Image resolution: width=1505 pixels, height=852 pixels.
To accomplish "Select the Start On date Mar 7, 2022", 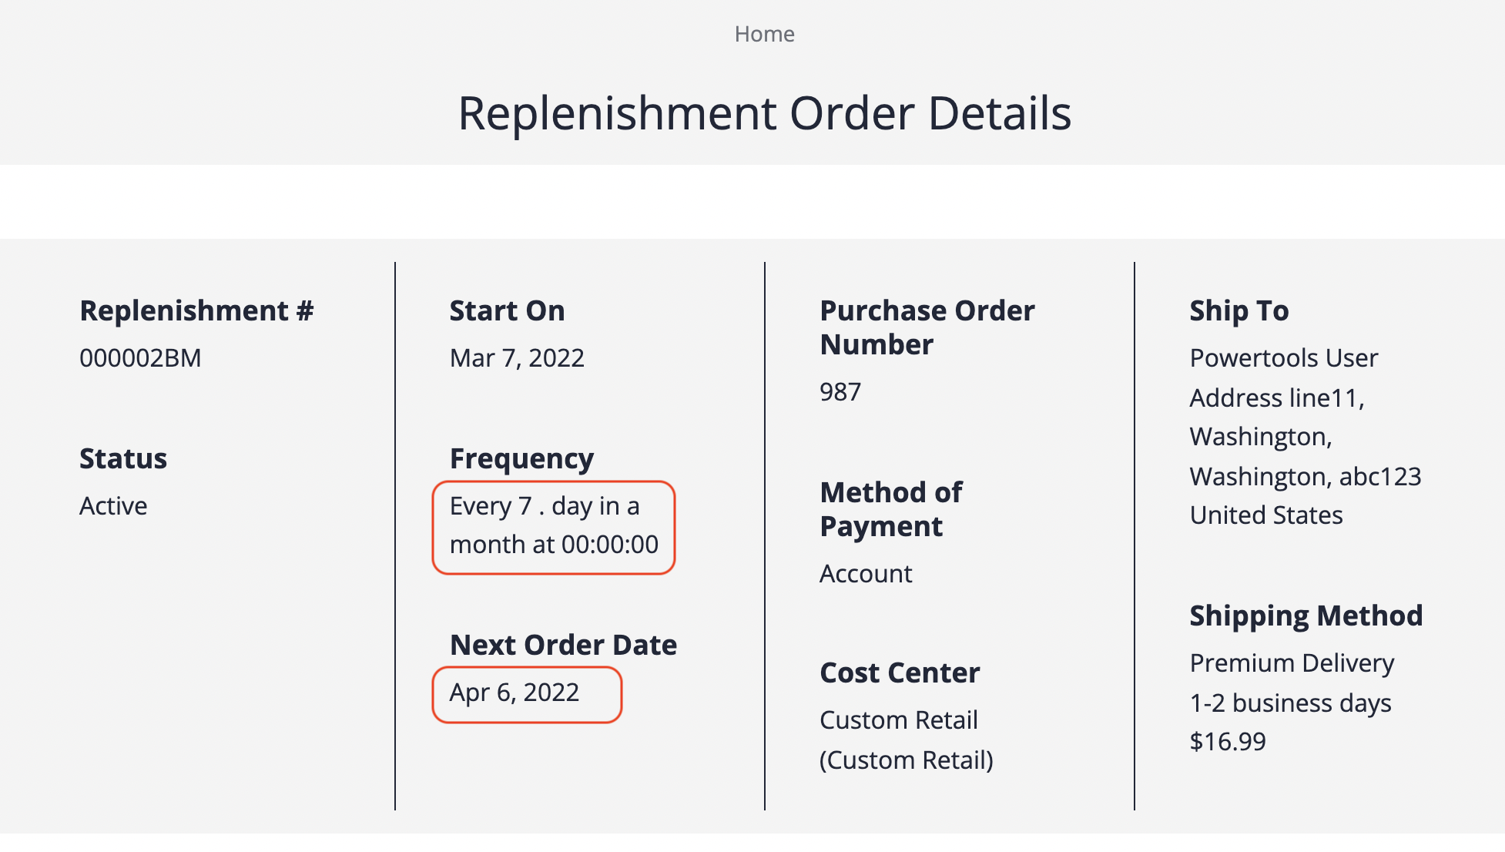I will (x=517, y=357).
